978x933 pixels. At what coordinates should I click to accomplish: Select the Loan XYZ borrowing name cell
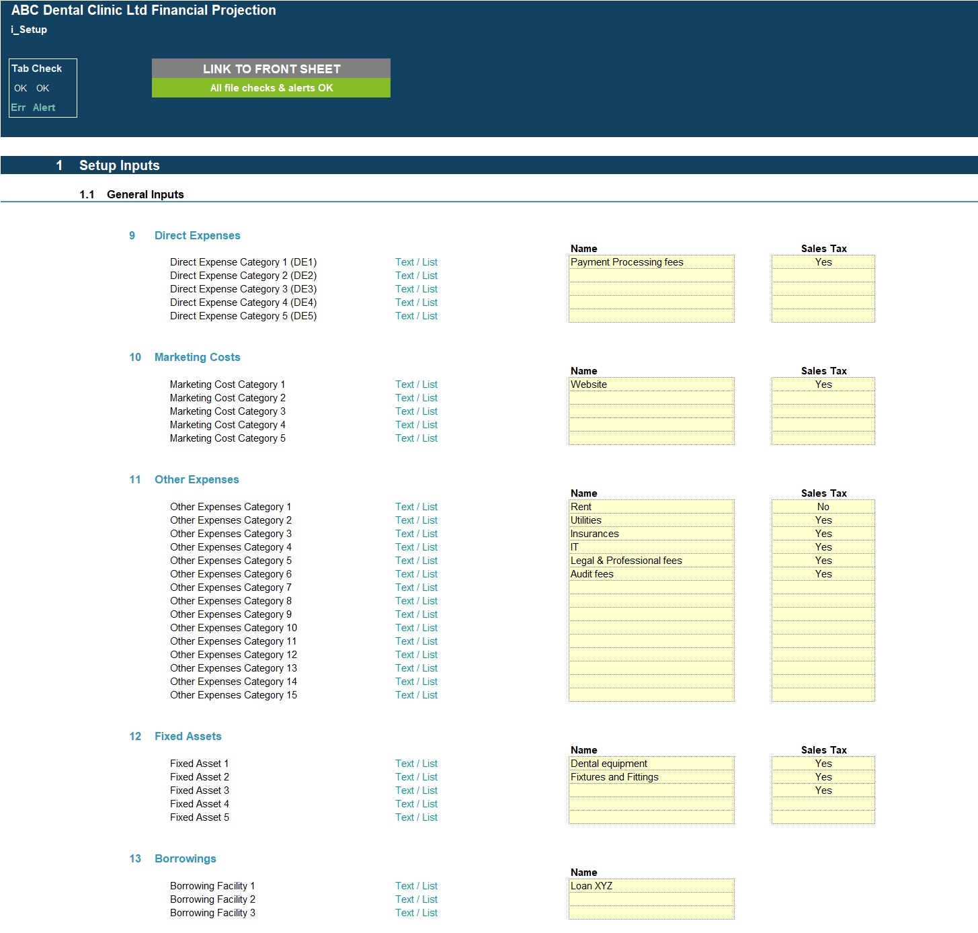point(651,886)
